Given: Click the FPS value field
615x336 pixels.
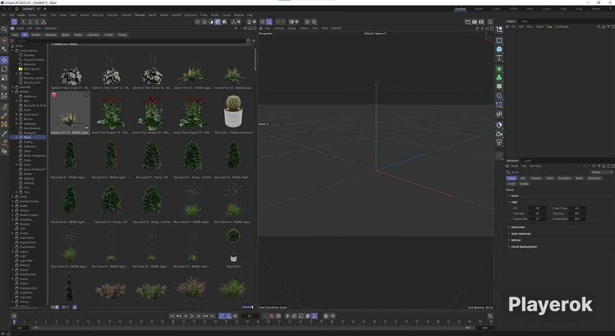Looking at the screenshot, I should tap(538, 208).
